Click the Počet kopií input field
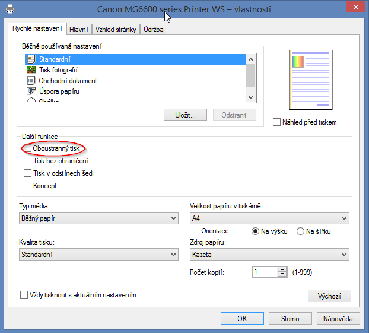 point(265,272)
